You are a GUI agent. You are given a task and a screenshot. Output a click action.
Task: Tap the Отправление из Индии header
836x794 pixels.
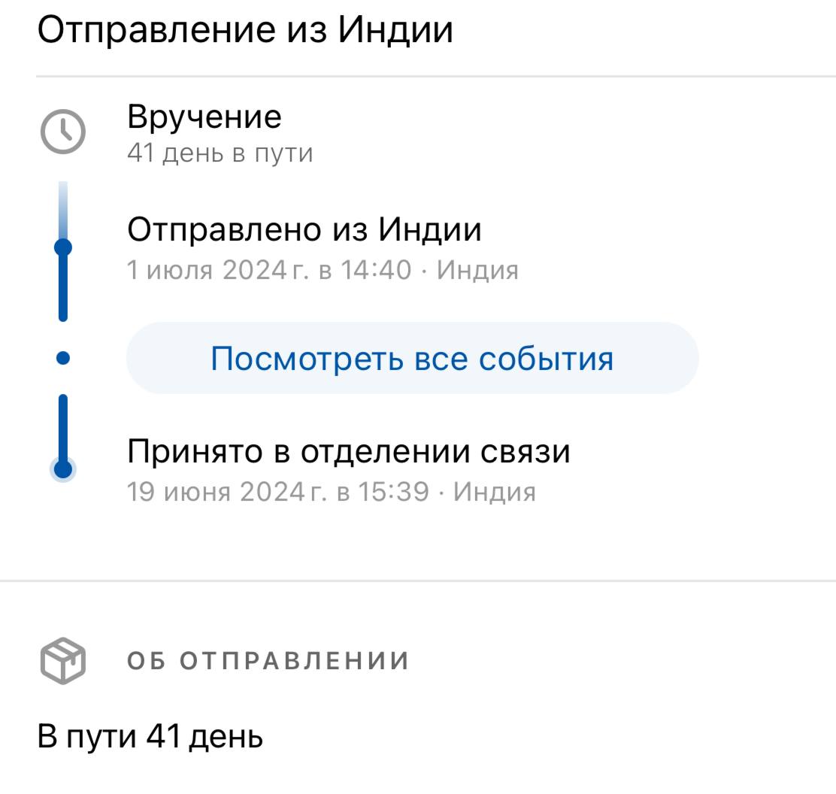click(245, 29)
